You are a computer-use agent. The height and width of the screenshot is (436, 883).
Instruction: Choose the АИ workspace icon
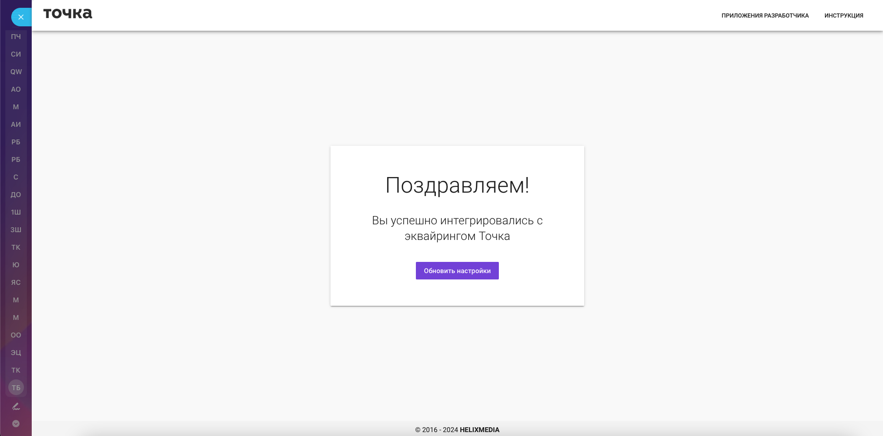16,124
